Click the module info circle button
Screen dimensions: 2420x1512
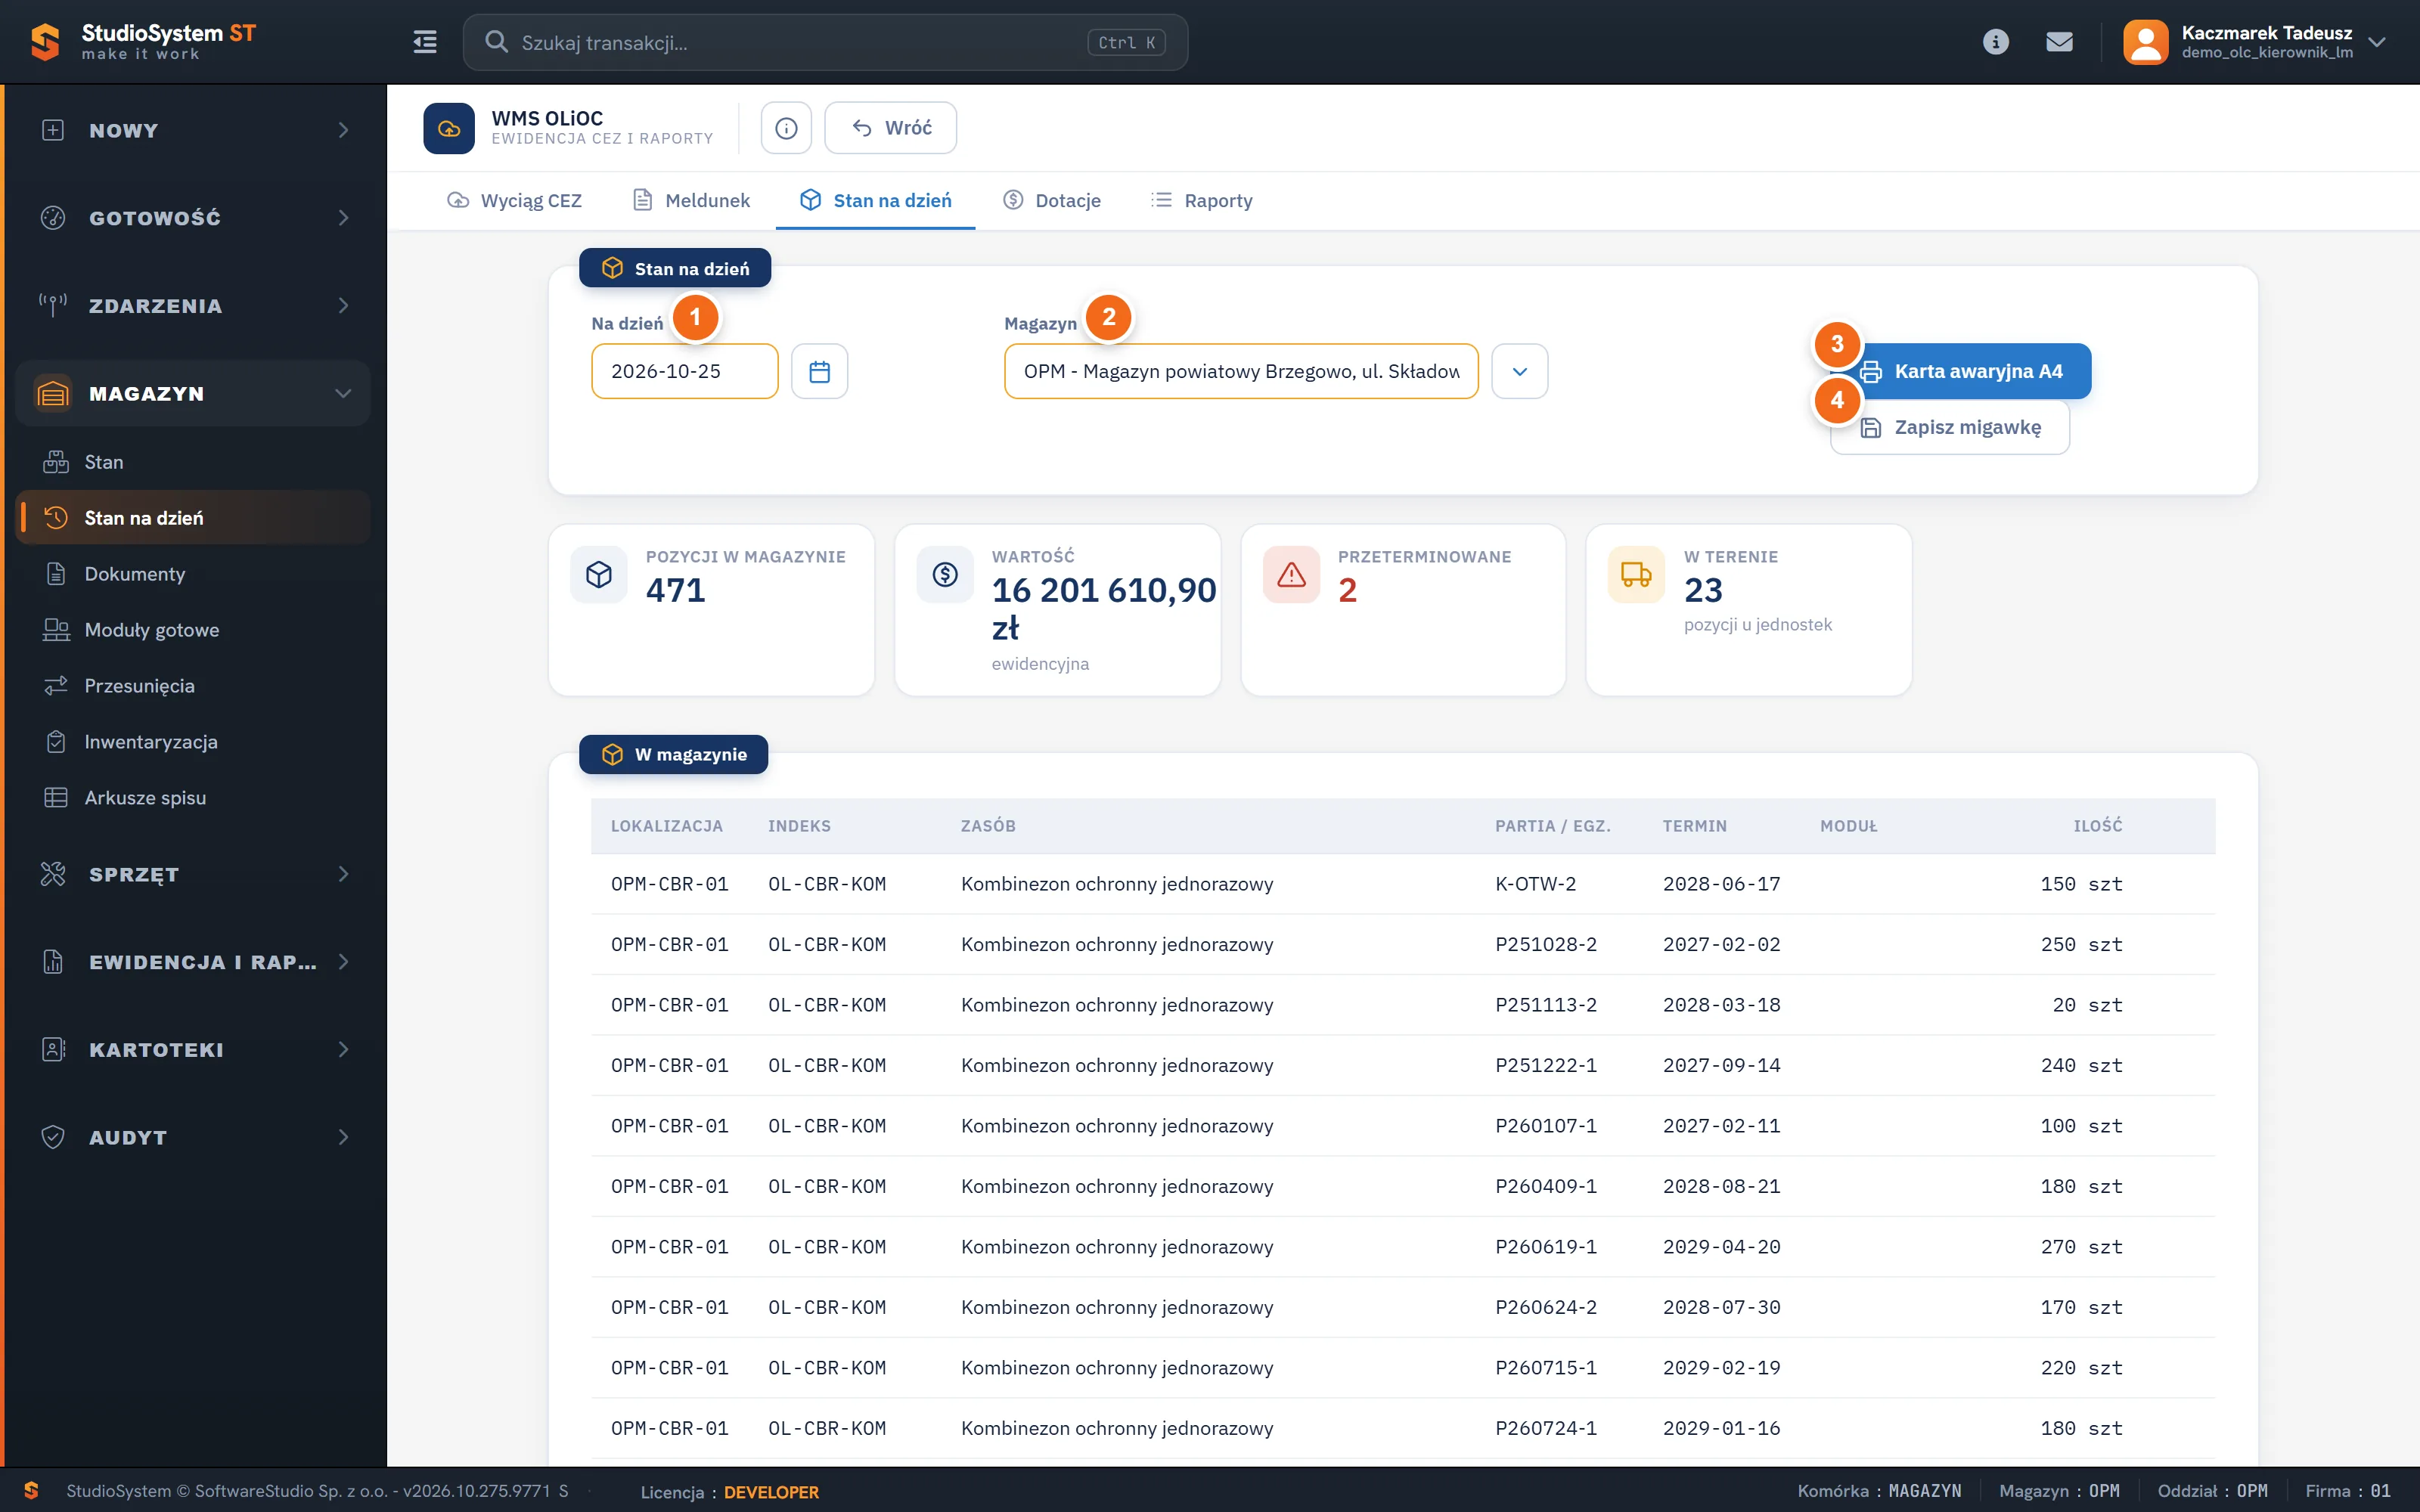tap(786, 128)
